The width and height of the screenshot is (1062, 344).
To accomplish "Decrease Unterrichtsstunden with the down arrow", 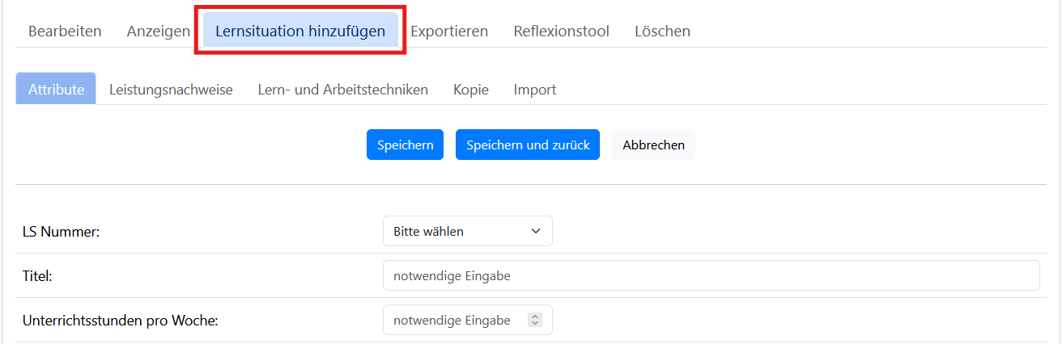I will tap(534, 324).
